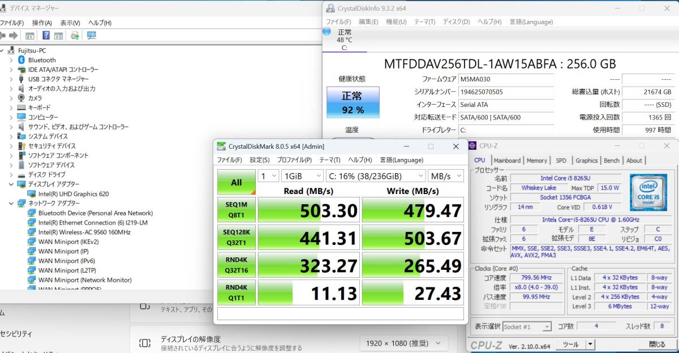The height and width of the screenshot is (353, 679).
Task: Start the SEQ1M Q8T1 benchmark test
Action: point(236,210)
